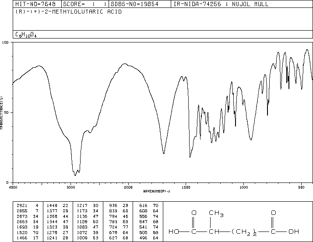313x242 pixels.
Task: Select the 1009 peak table entry
Action: [x=88, y=238]
